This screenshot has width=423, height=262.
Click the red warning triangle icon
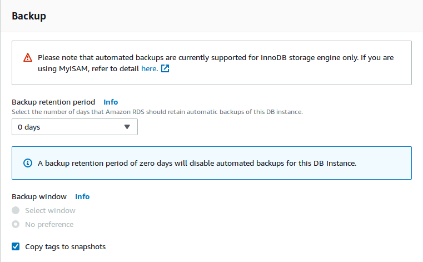(x=28, y=58)
